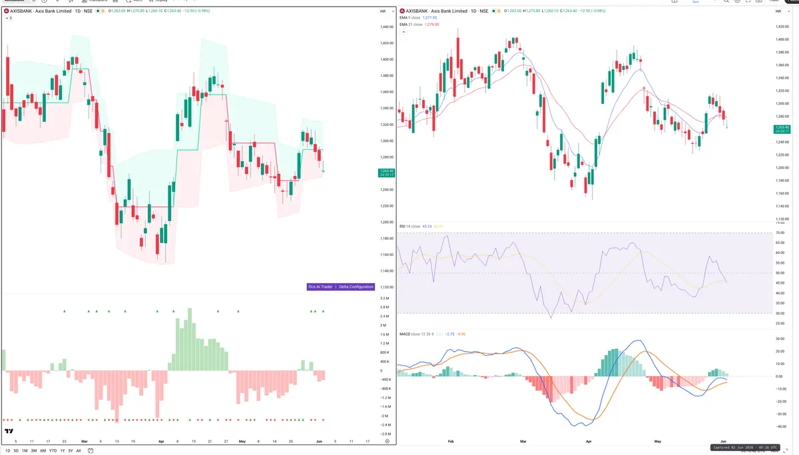Click the Mar label on the left time axis

click(x=84, y=441)
